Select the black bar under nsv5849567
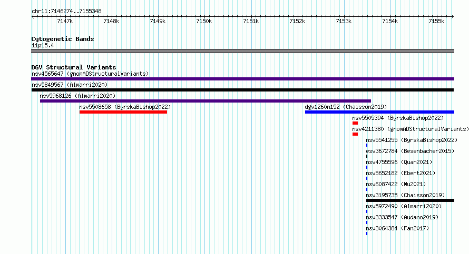The height and width of the screenshot is (254, 469). [x=242, y=90]
